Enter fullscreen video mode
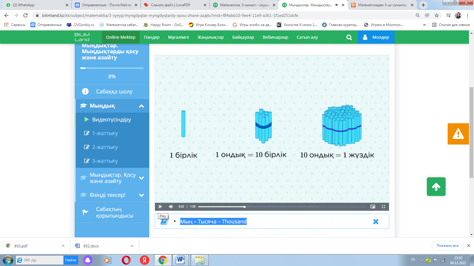474x266 pixels. click(x=383, y=207)
